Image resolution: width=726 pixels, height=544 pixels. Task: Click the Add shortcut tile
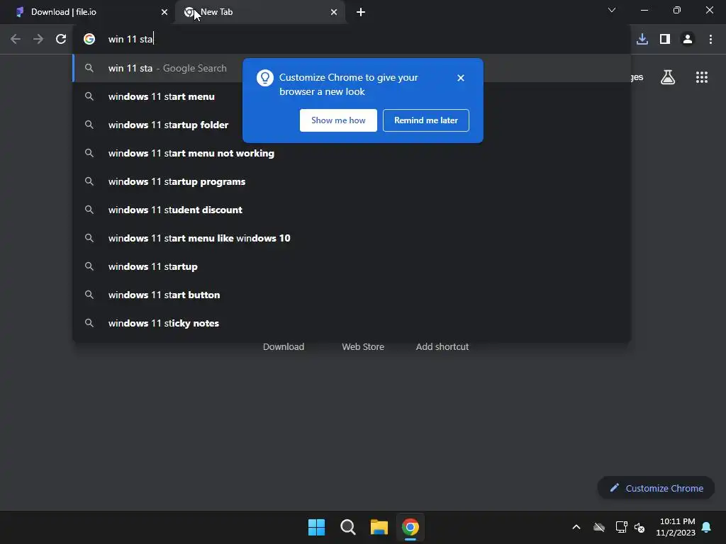(442, 346)
